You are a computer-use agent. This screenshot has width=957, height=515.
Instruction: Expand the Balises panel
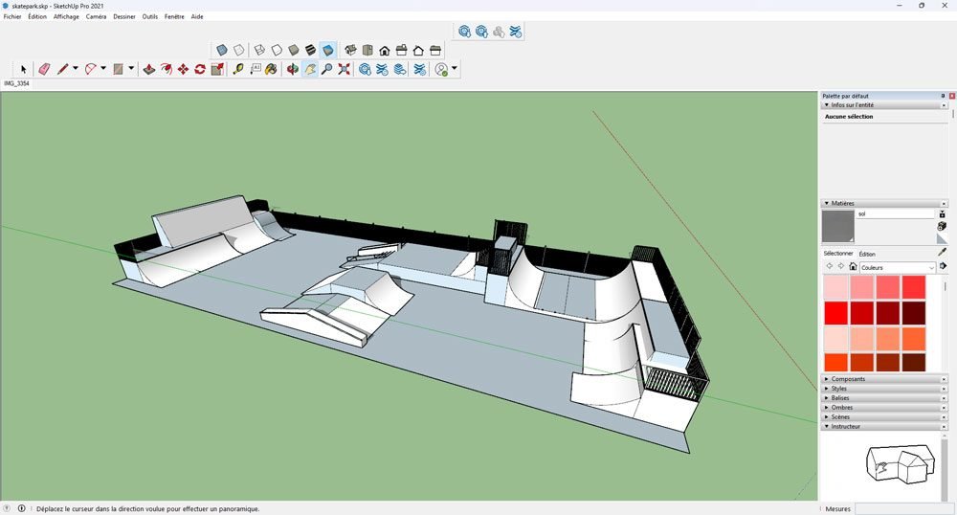tap(883, 398)
